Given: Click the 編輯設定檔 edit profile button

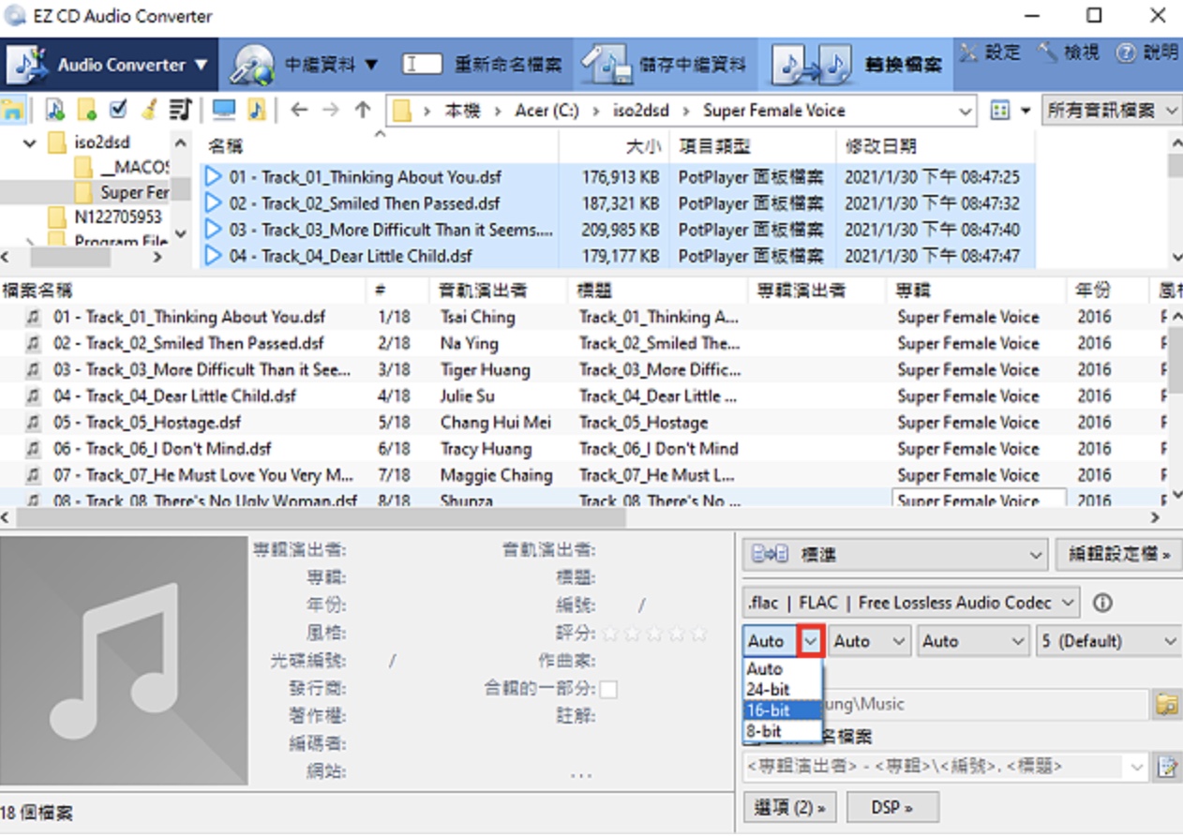Looking at the screenshot, I should click(1118, 555).
